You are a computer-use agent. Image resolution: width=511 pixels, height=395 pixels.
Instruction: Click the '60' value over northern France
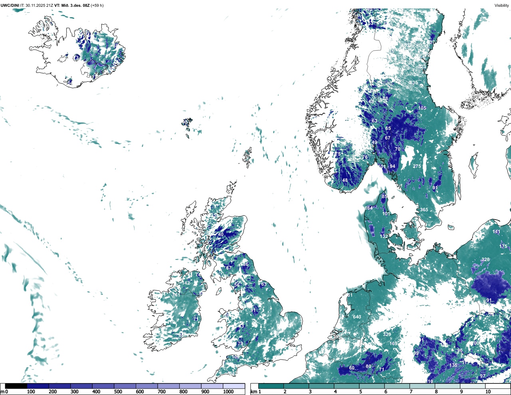coord(352,368)
